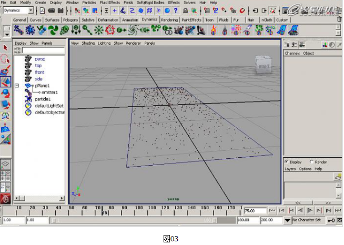Image resolution: width=344 pixels, height=245 pixels.
Task: Select particle1 in the outliner
Action: tap(43, 99)
